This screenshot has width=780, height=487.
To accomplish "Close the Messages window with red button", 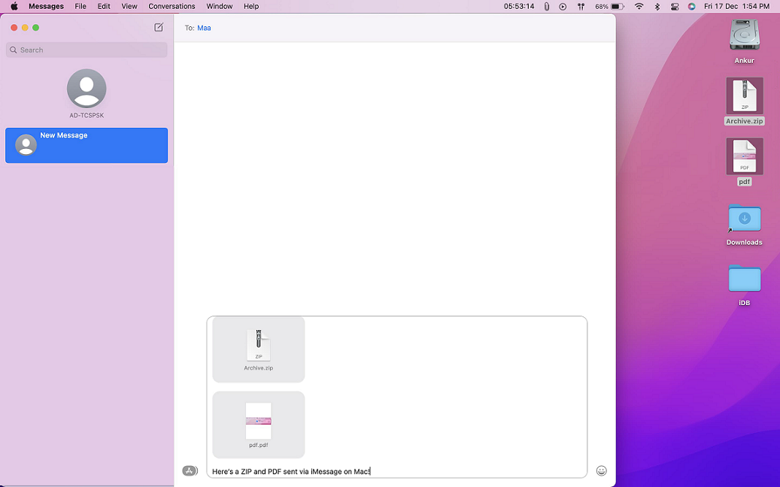I will (x=14, y=27).
